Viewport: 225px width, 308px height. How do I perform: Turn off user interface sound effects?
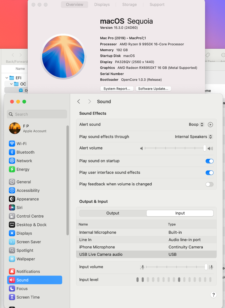(209, 173)
